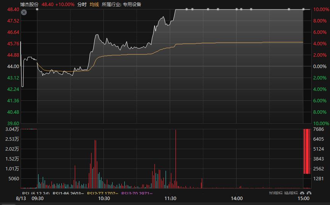The width and height of the screenshot is (330, 205).
Task: Click the 15:00 time axis label
Action: (x=303, y=198)
